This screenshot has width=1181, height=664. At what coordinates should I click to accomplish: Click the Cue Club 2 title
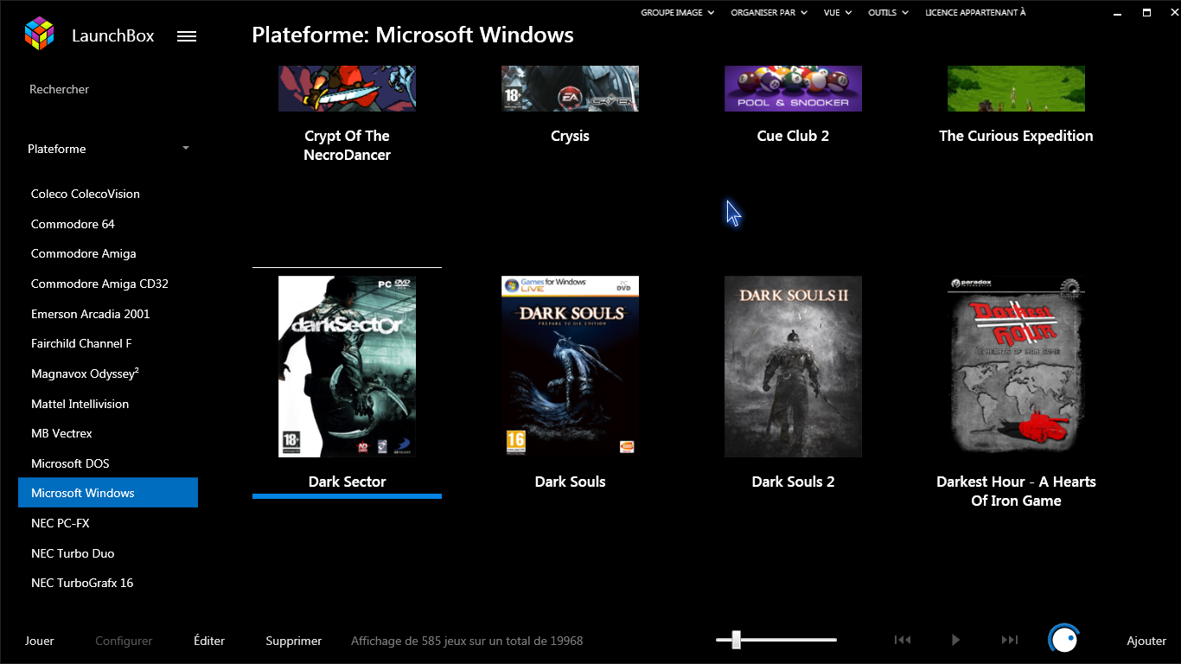click(793, 136)
